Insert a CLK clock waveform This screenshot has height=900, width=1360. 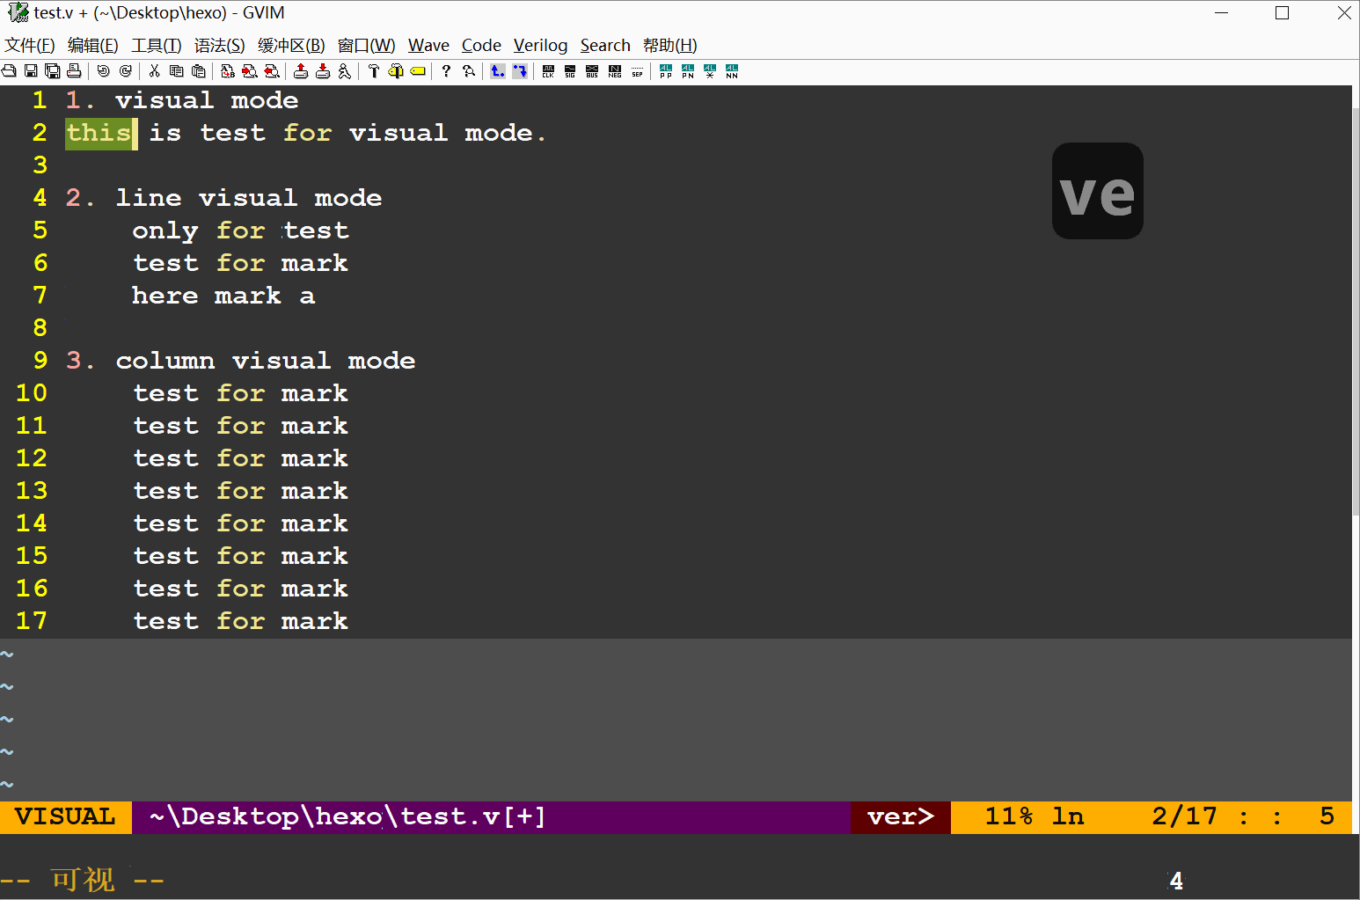tap(548, 71)
